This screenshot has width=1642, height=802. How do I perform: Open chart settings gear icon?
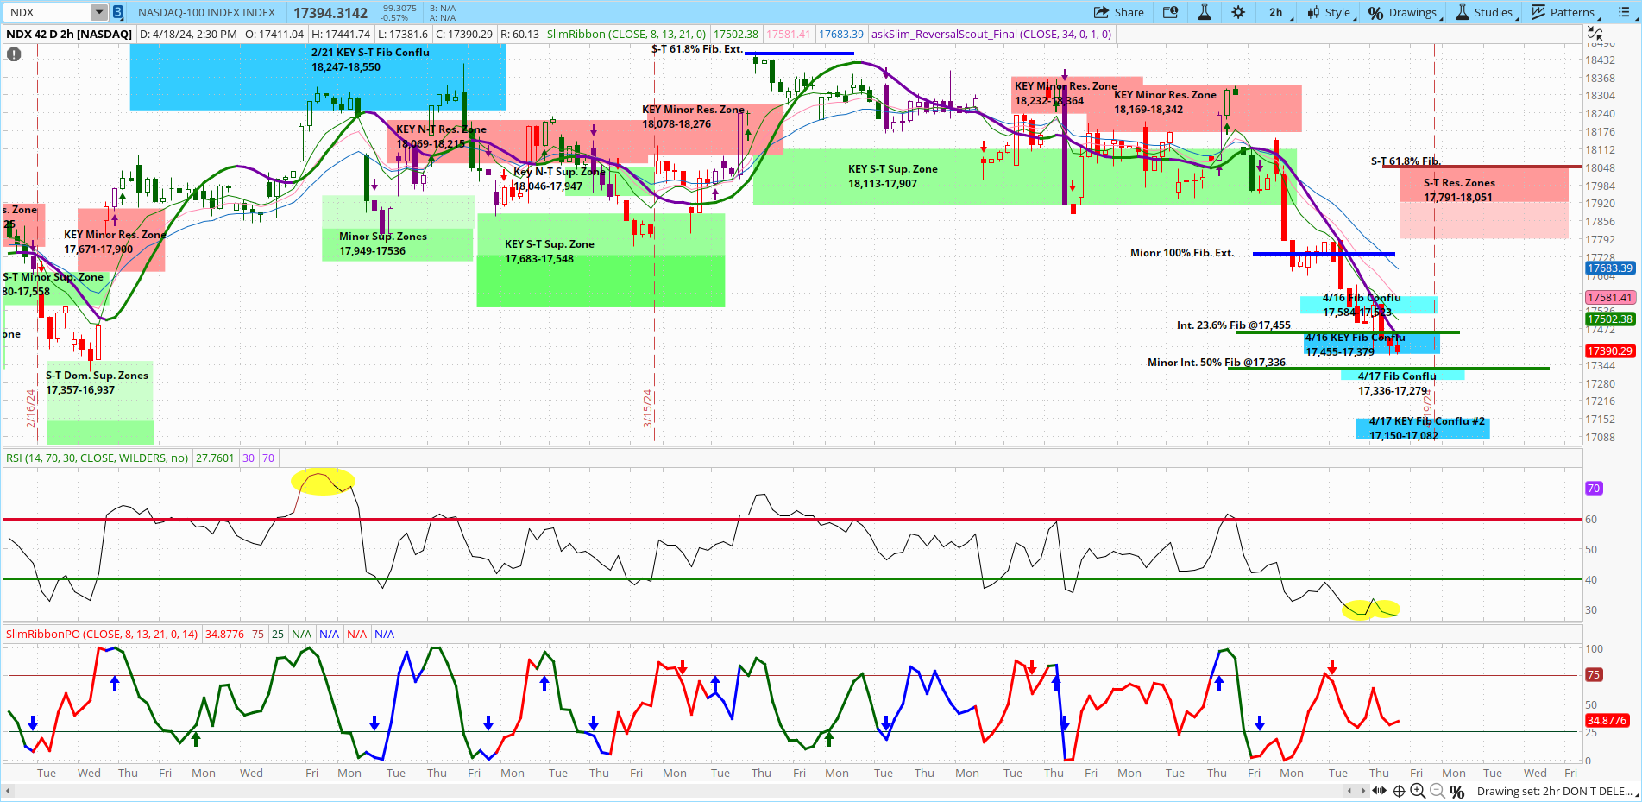pyautogui.click(x=1238, y=12)
